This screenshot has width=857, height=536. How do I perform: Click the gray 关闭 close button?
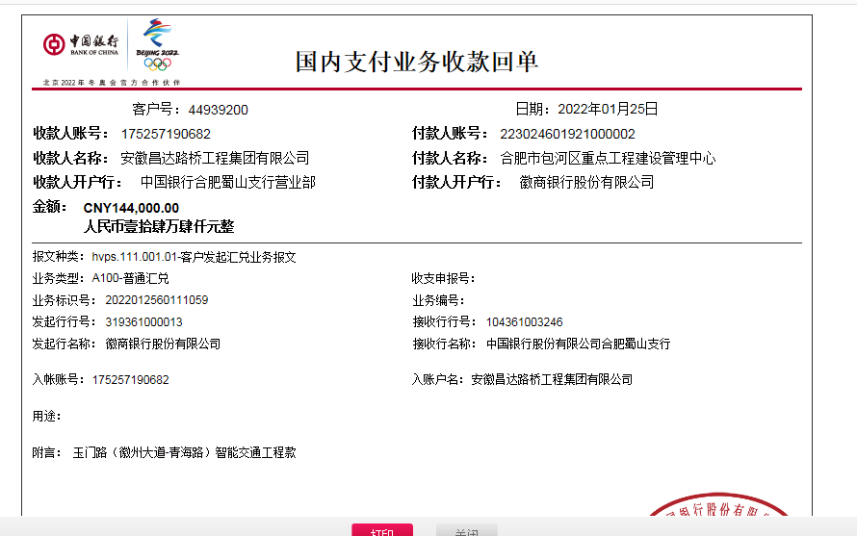466,530
